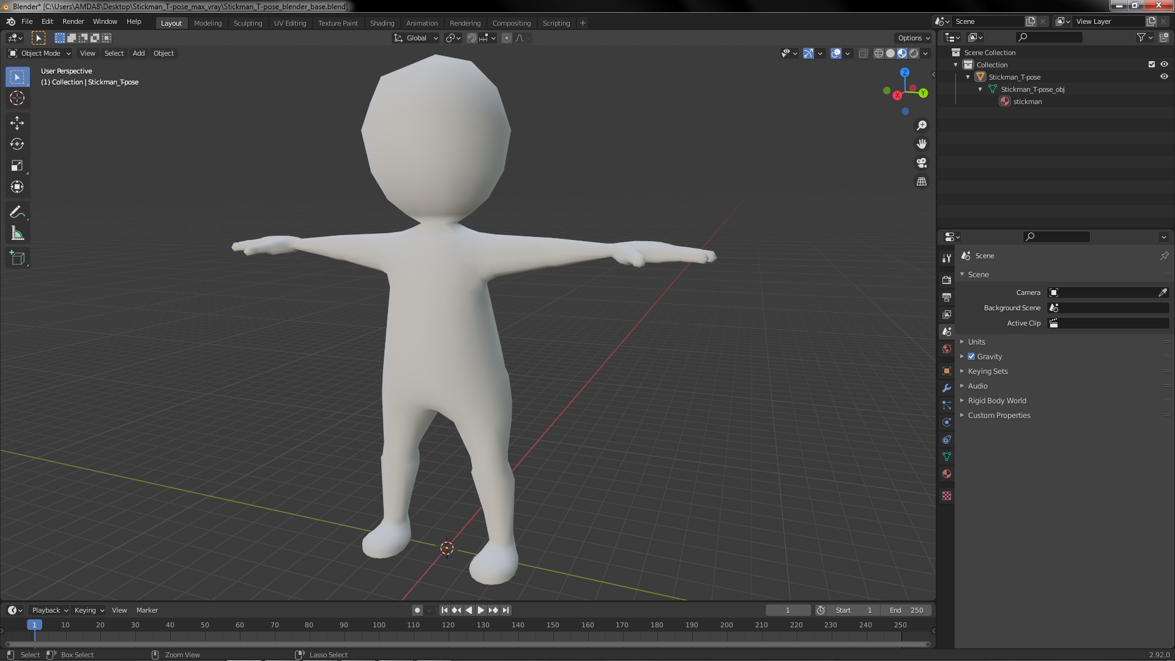Click the frame 1 playhead marker
This screenshot has width=1175, height=661.
pos(34,625)
